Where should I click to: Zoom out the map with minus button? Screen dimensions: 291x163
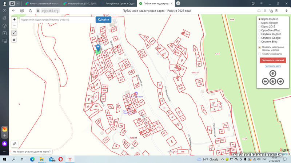(14, 25)
